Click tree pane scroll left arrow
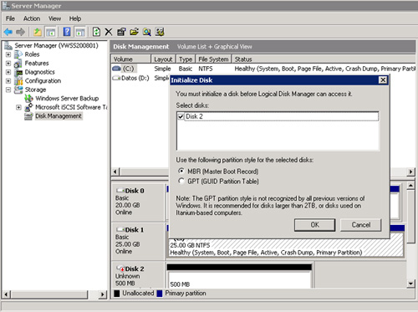This screenshot has width=418, height=312. (7, 294)
